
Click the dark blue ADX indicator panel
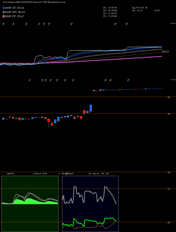90,204
